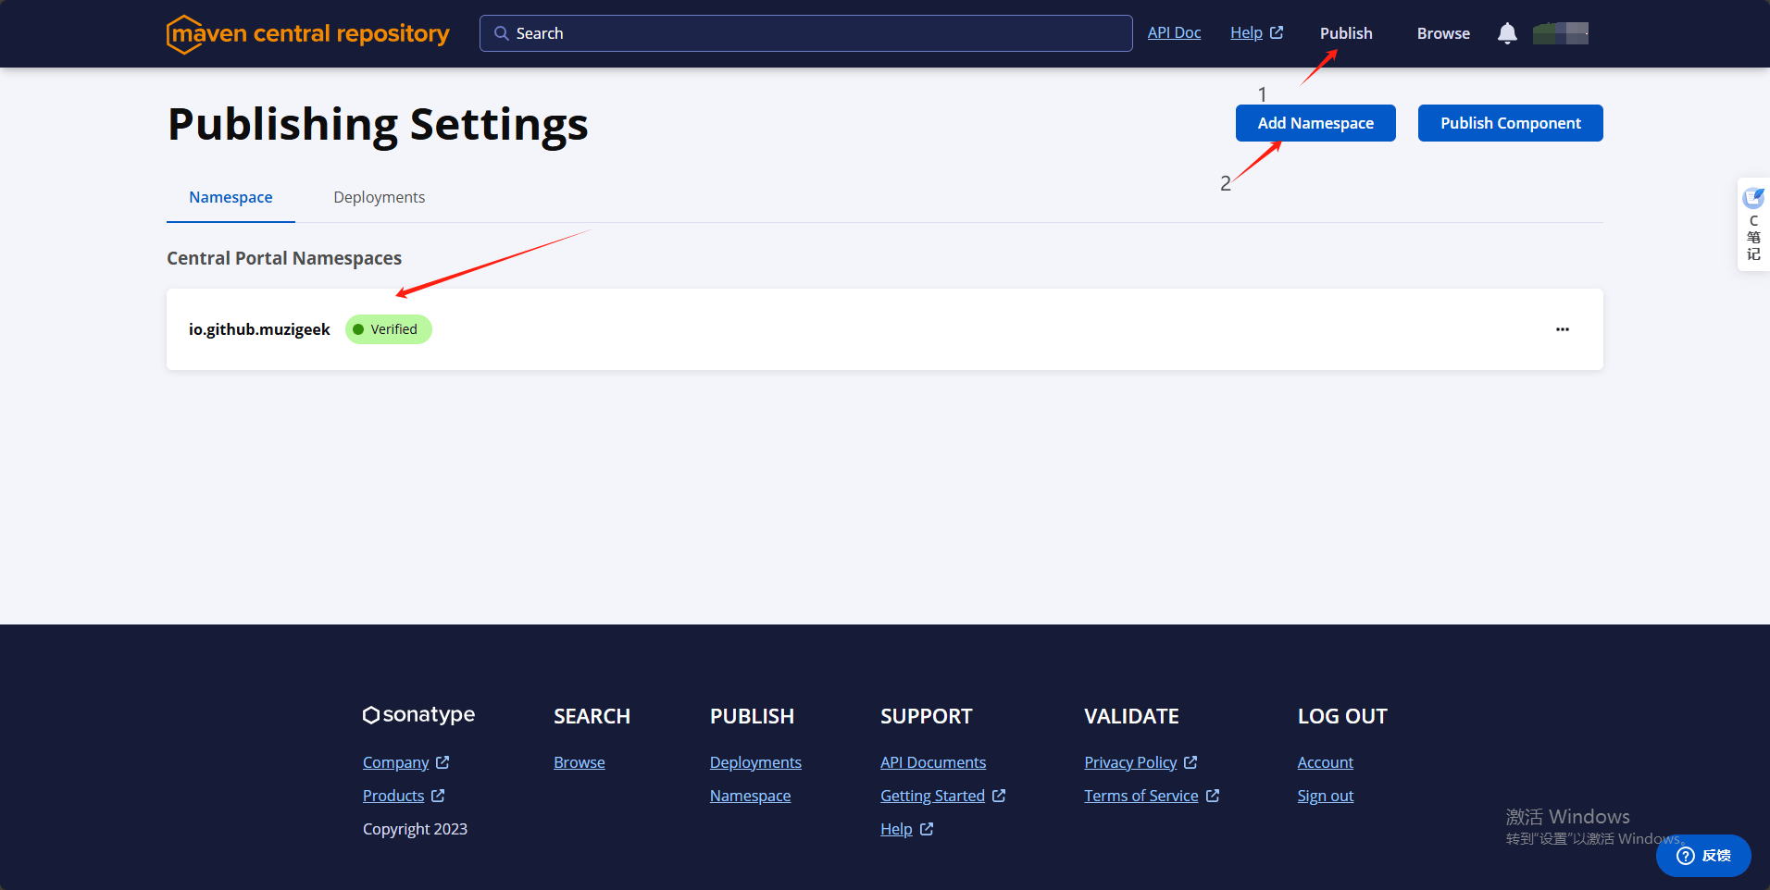Open the user account avatar
Screen dimensions: 1770x890
point(1561,33)
